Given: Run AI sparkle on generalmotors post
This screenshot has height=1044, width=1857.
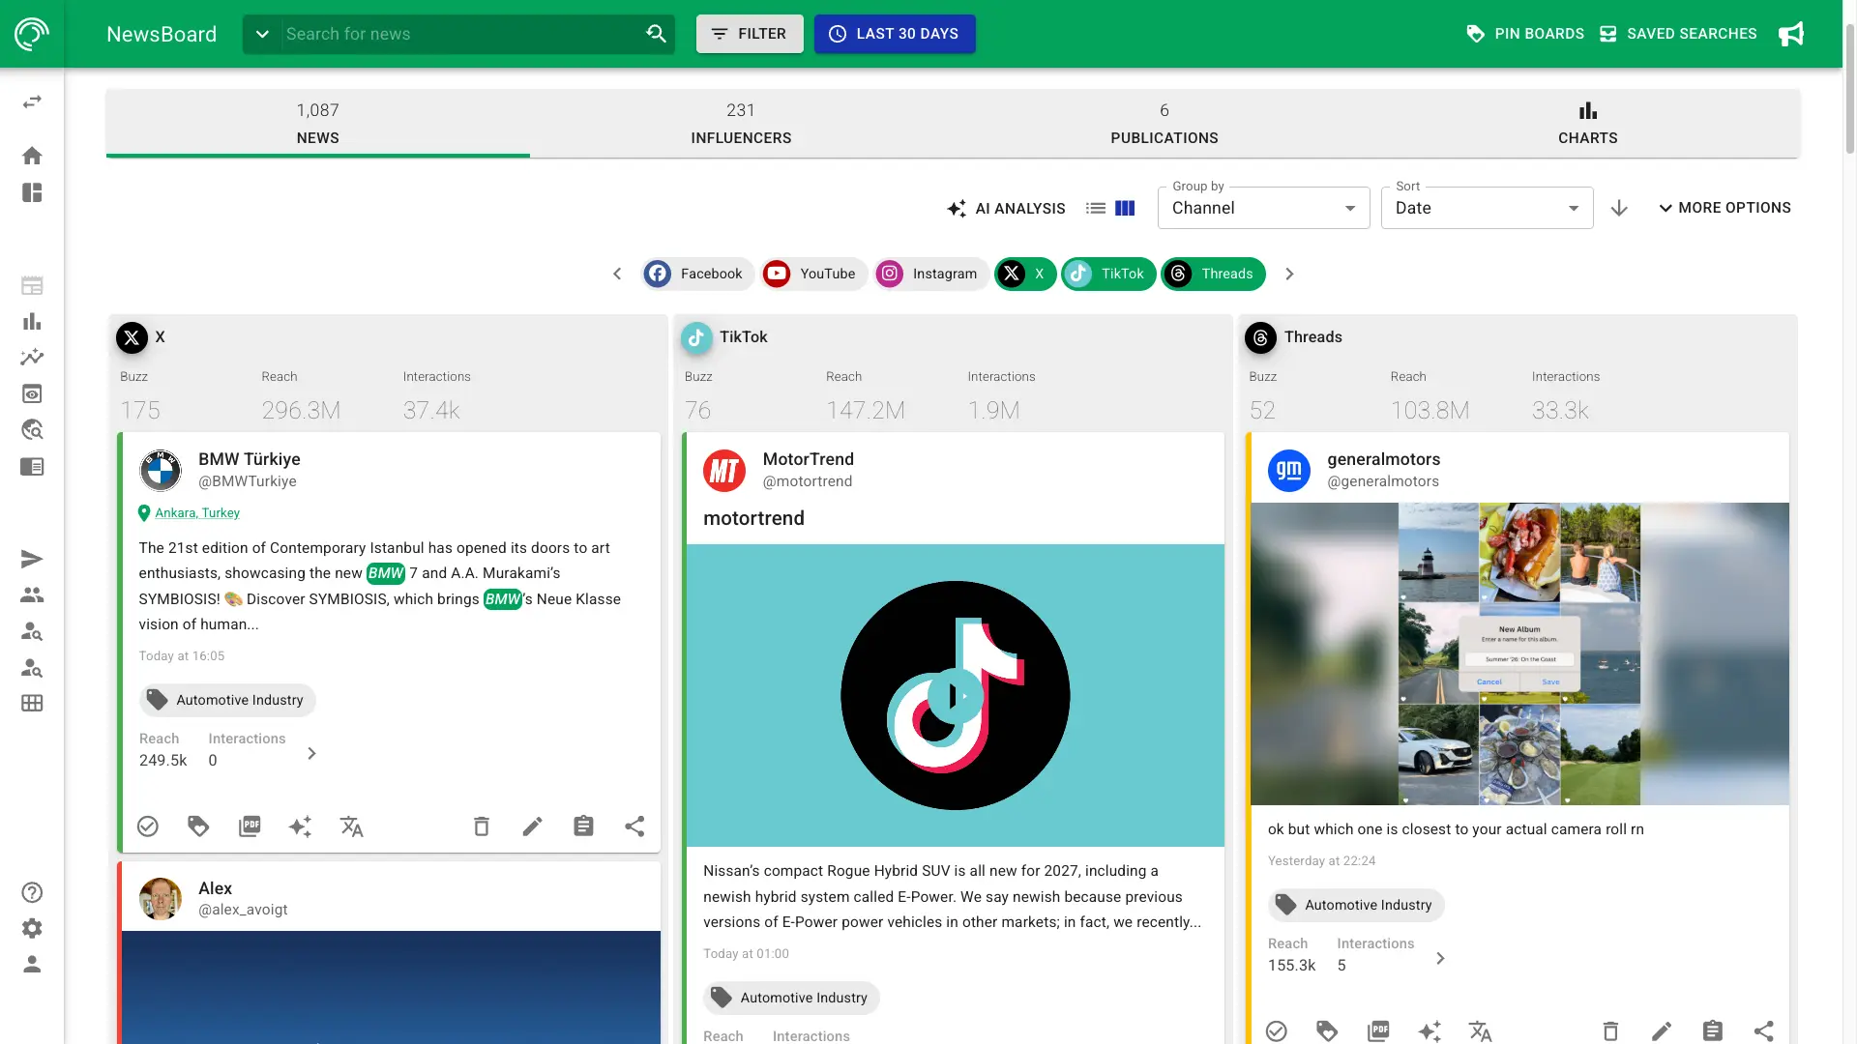Looking at the screenshot, I should pyautogui.click(x=1430, y=1031).
